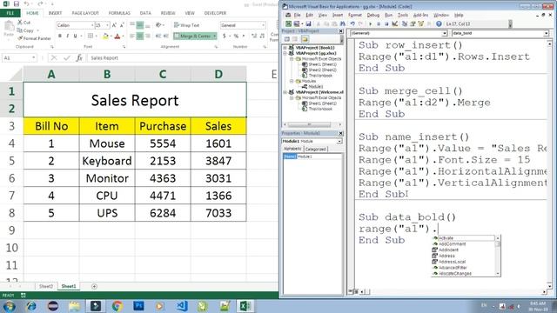Click the Design Mode icon in VBA toolbar

point(394,23)
